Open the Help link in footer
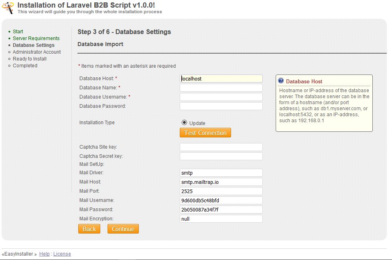Image resolution: width=392 pixels, height=260 pixels. click(x=45, y=254)
